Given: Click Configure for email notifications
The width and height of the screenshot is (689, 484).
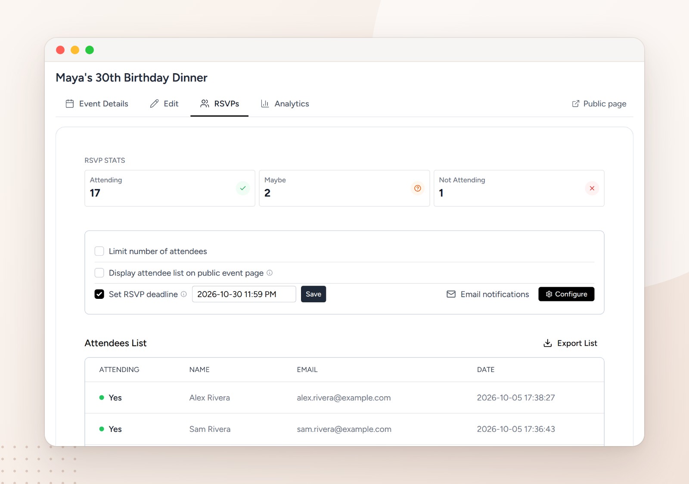Looking at the screenshot, I should click(566, 294).
